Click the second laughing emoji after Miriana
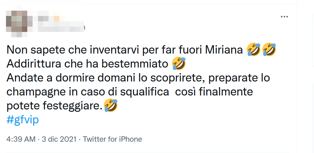This screenshot has height=153, width=314. tap(269, 50)
